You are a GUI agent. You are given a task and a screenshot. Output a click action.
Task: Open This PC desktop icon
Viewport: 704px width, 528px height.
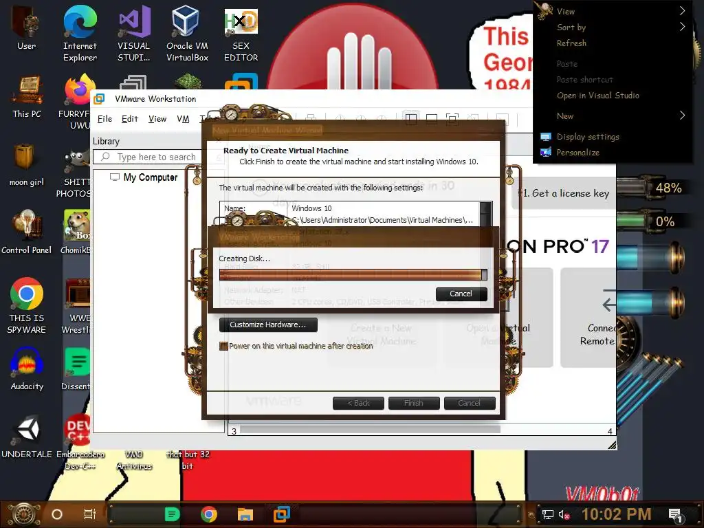pyautogui.click(x=27, y=96)
